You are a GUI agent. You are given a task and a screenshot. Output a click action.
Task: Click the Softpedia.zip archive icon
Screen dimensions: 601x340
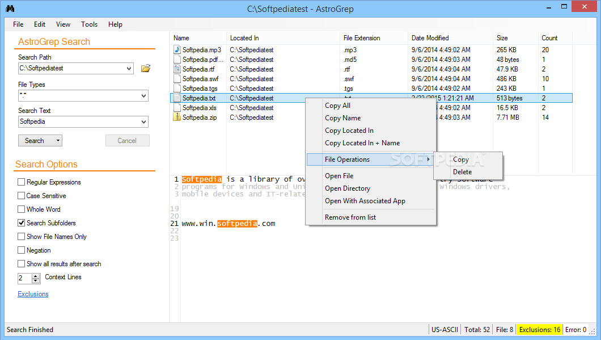pos(177,117)
